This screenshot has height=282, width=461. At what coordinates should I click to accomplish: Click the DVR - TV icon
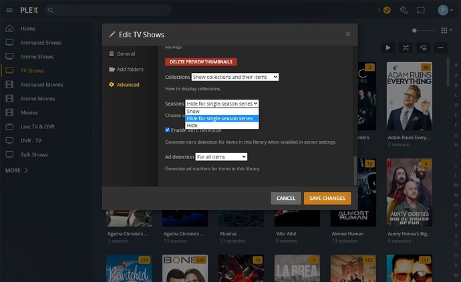pos(9,140)
